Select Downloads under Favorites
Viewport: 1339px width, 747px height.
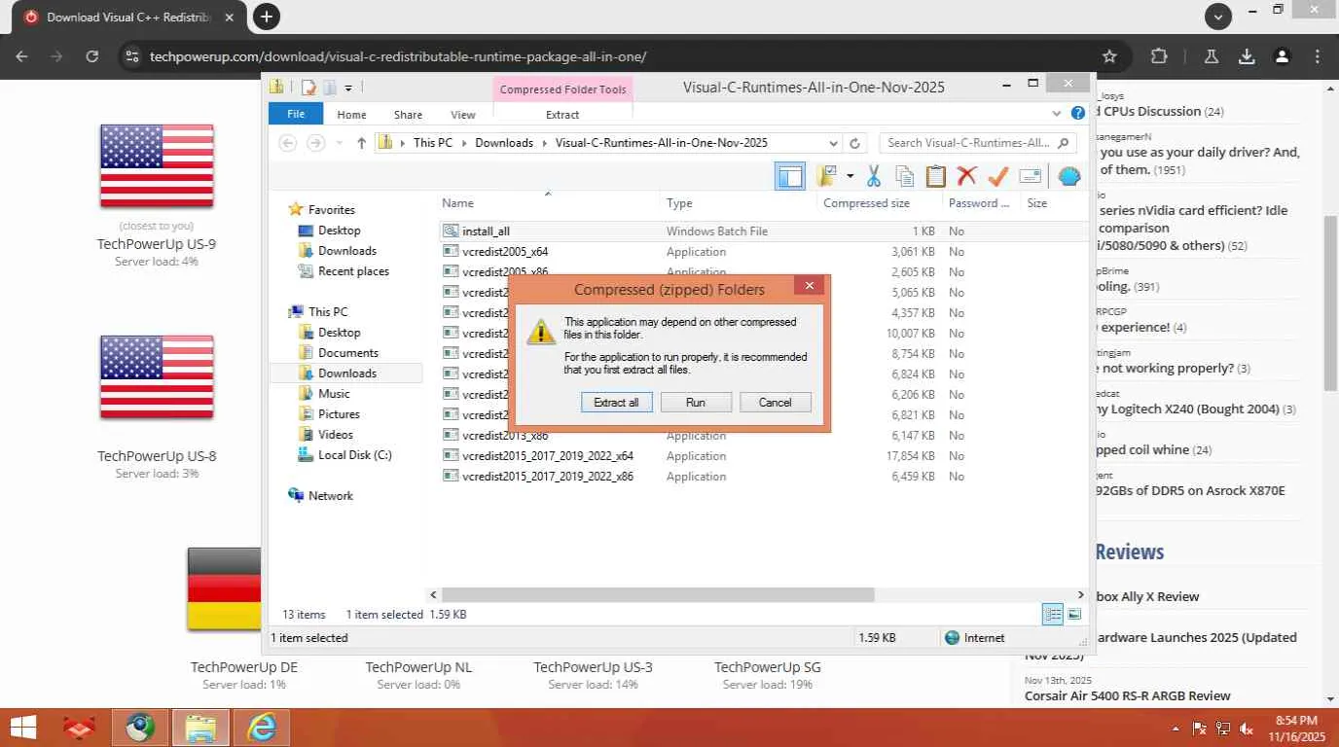point(347,251)
